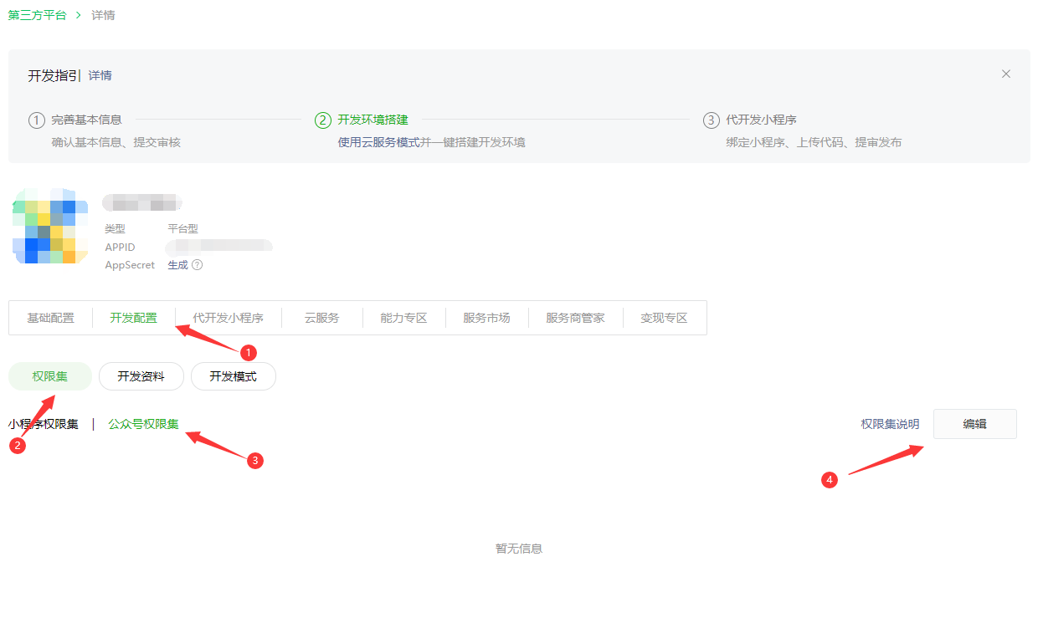Click the help icon beside AppSecret 生成

(198, 265)
